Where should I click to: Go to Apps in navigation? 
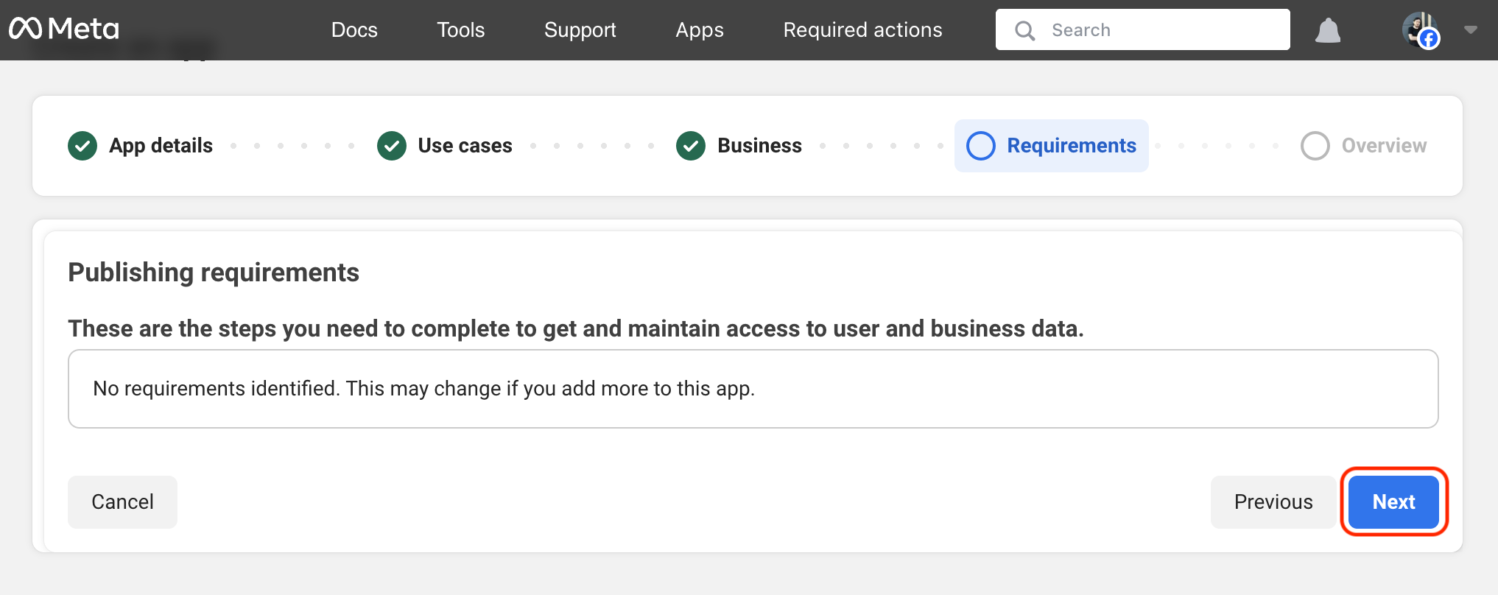[700, 30]
